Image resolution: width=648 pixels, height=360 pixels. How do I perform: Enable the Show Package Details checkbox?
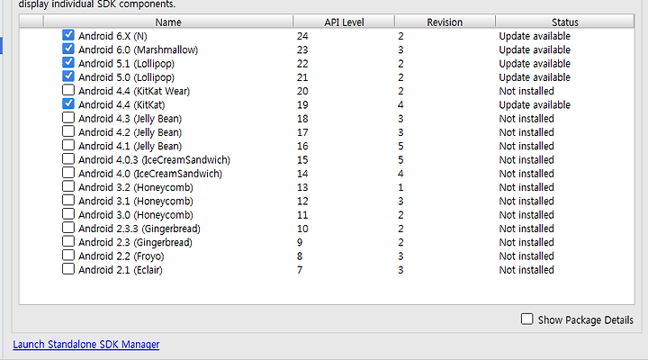click(x=526, y=319)
